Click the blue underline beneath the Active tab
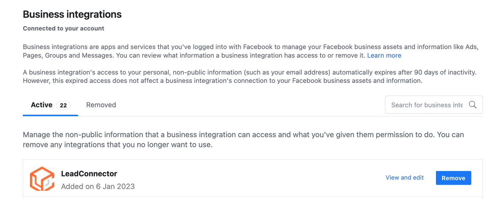The width and height of the screenshot is (504, 199). click(50, 115)
